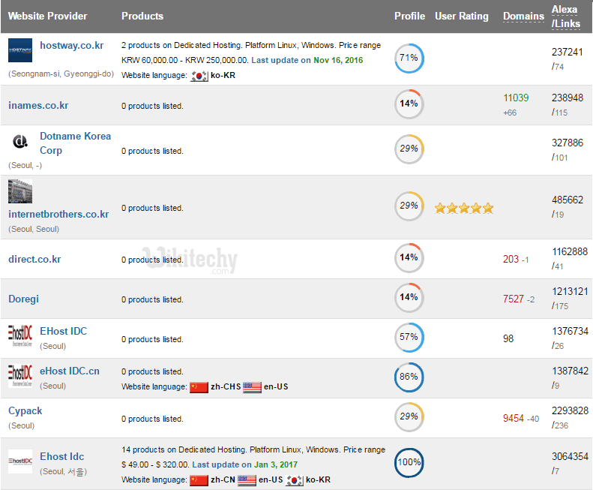Click the internetbrothers building photo thumbnail
593x490 pixels.
20,191
